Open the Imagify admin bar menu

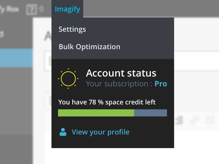pos(67,9)
